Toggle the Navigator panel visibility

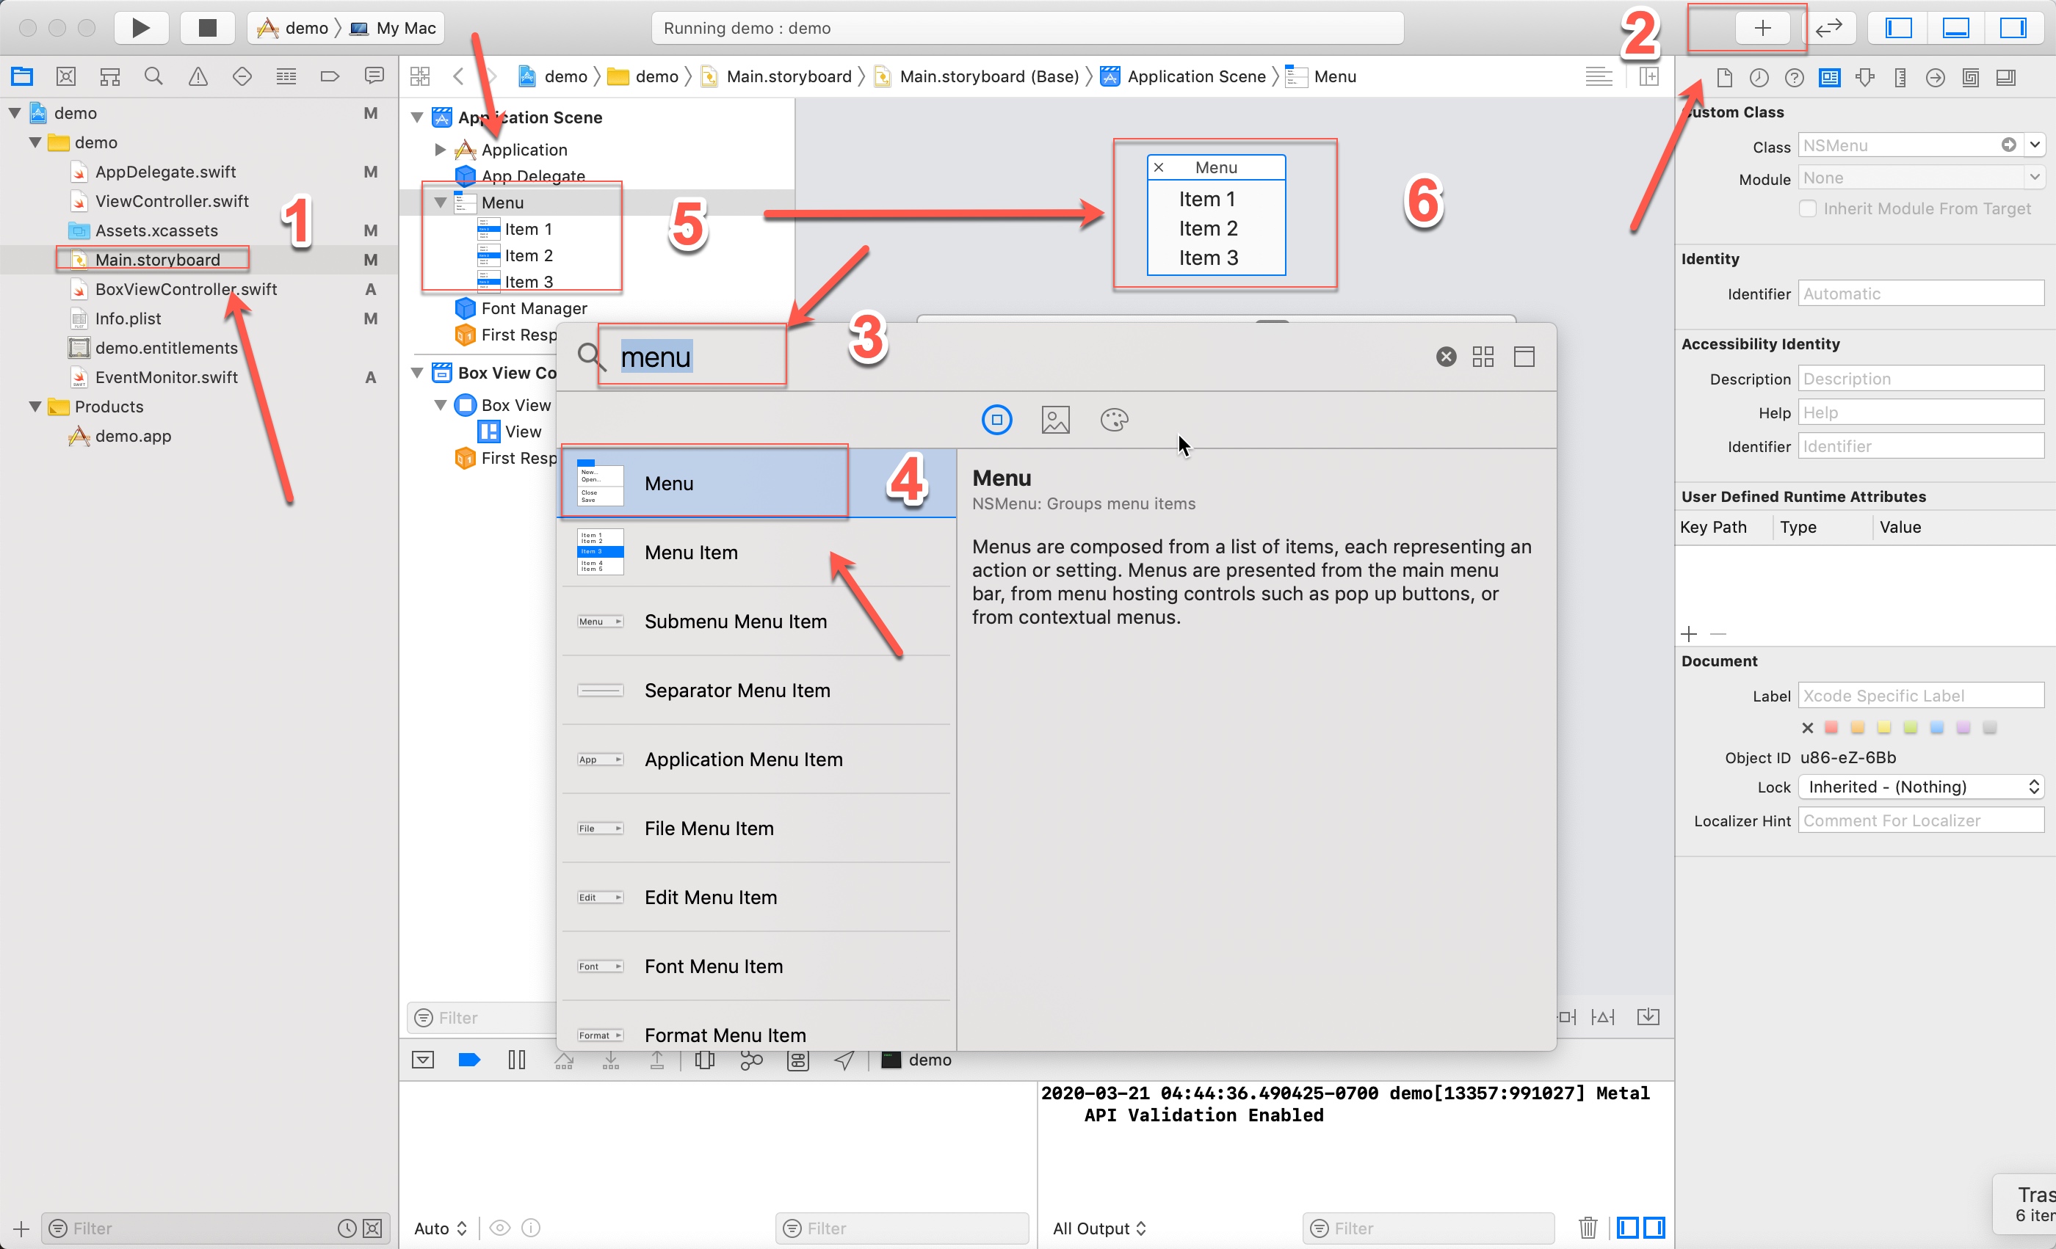pos(1898,27)
